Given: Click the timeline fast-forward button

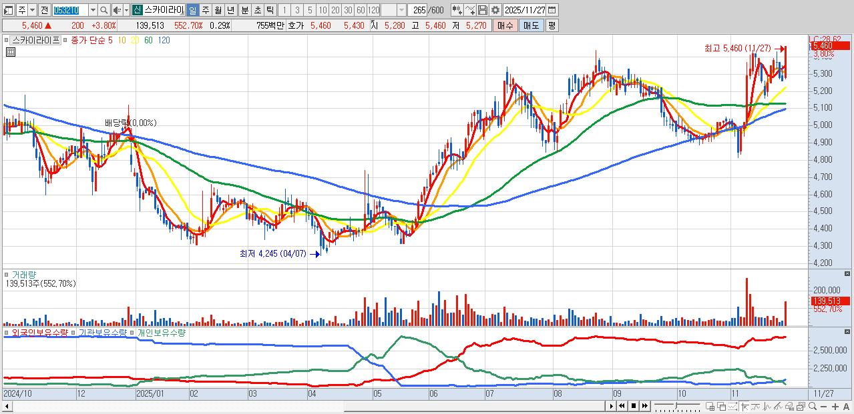Looking at the screenshot, I should coord(644,406).
